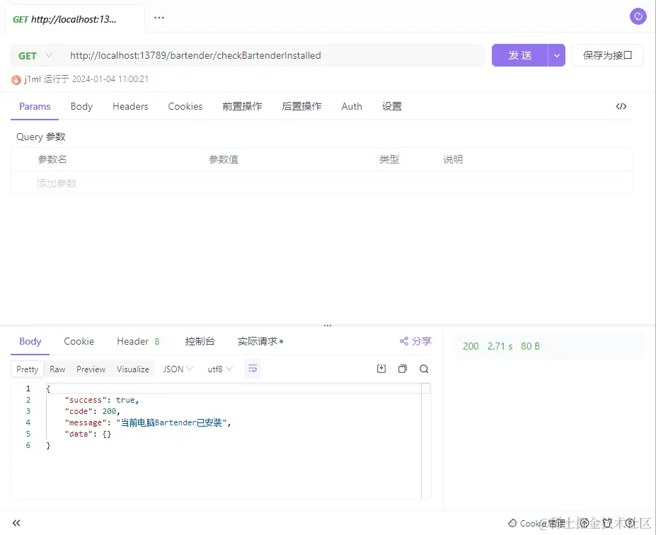656x535 pixels.
Task: Click the panel splitter ellipsis handle
Action: coord(328,325)
